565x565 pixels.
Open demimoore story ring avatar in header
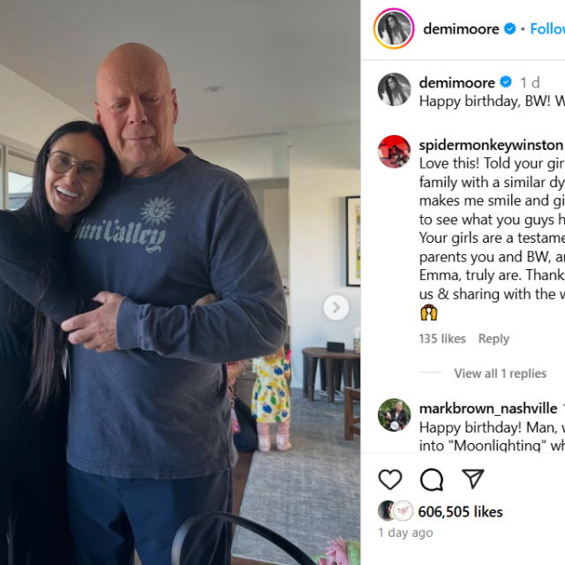(x=394, y=28)
